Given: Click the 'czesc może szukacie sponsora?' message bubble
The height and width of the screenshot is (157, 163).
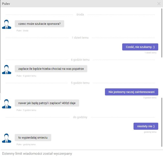Looking at the screenshot, I should [x=39, y=24].
